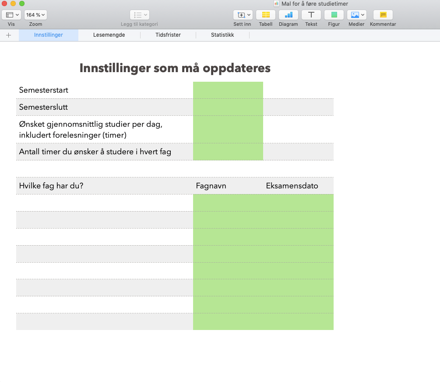This screenshot has height=382, width=440.
Task: Click the plus to add sheet
Action: coord(8,35)
